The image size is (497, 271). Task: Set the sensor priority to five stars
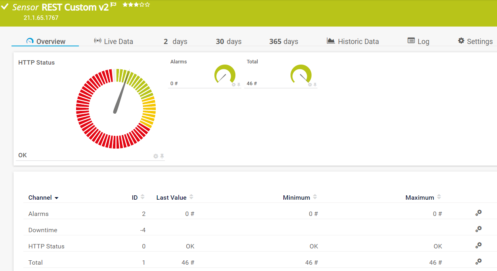(147, 5)
